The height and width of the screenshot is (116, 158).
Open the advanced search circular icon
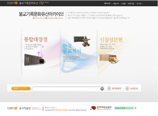coord(127,88)
